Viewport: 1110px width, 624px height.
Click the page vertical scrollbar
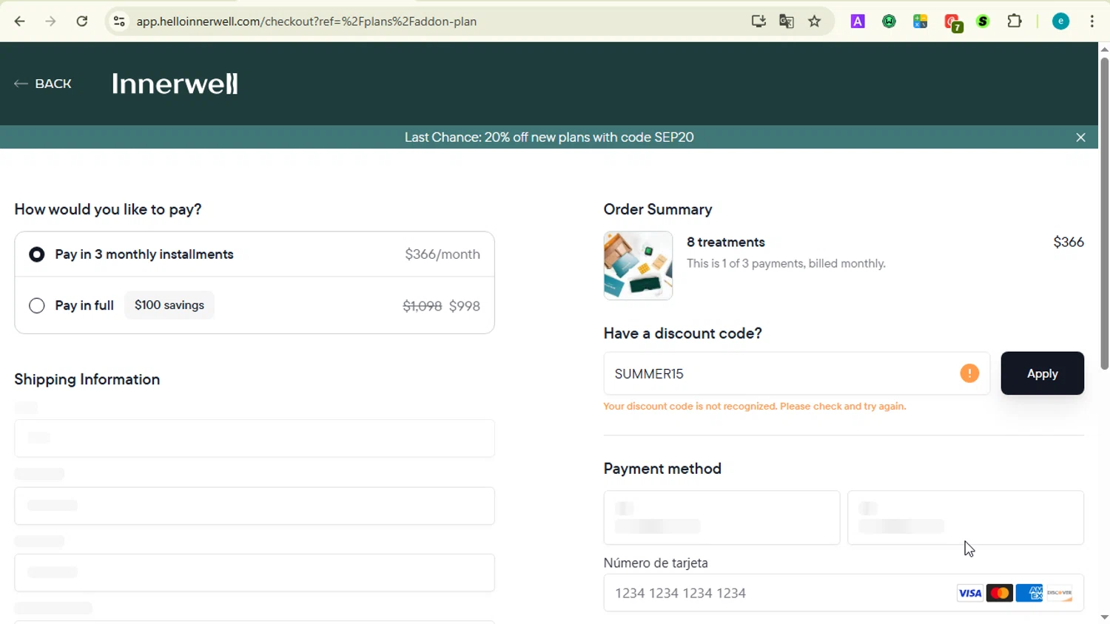(1104, 214)
